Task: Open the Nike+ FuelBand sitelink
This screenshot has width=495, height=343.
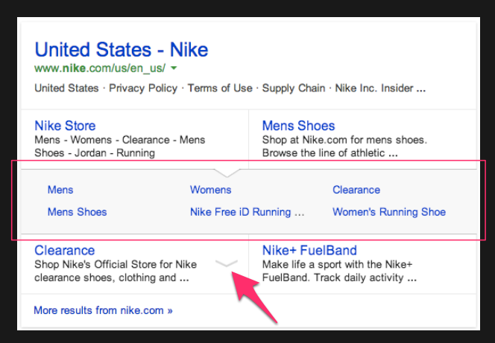Action: click(x=309, y=251)
